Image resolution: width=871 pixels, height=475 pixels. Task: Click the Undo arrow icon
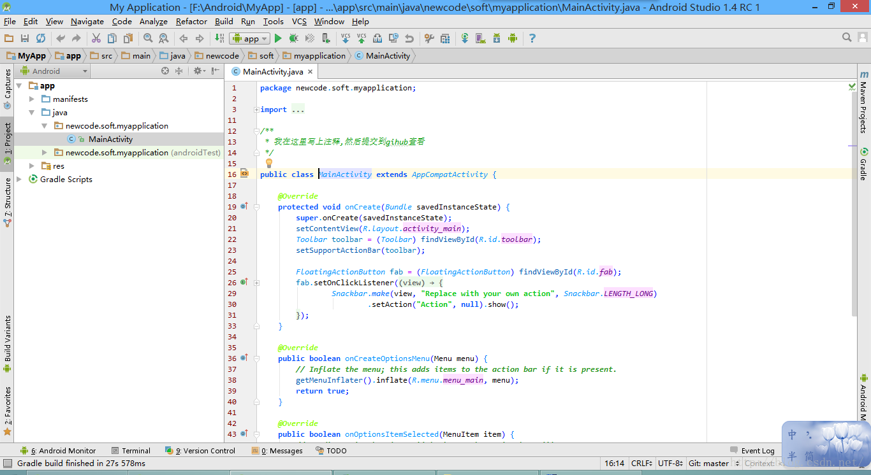coord(61,38)
